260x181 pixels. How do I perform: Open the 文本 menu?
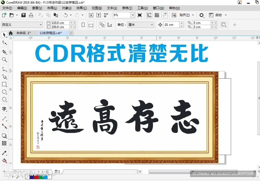click(112, 8)
